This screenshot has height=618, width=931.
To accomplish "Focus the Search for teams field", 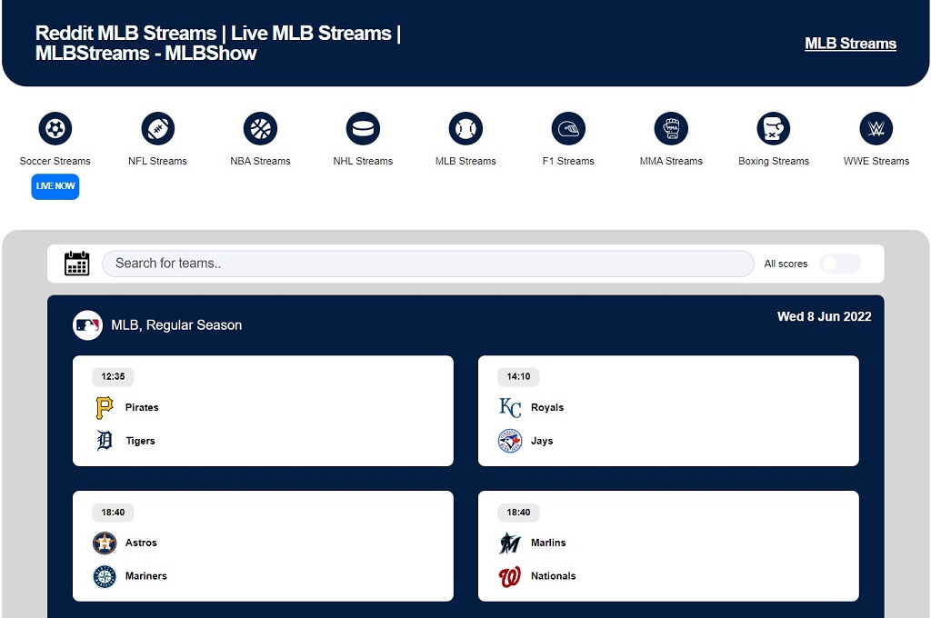I will [428, 264].
